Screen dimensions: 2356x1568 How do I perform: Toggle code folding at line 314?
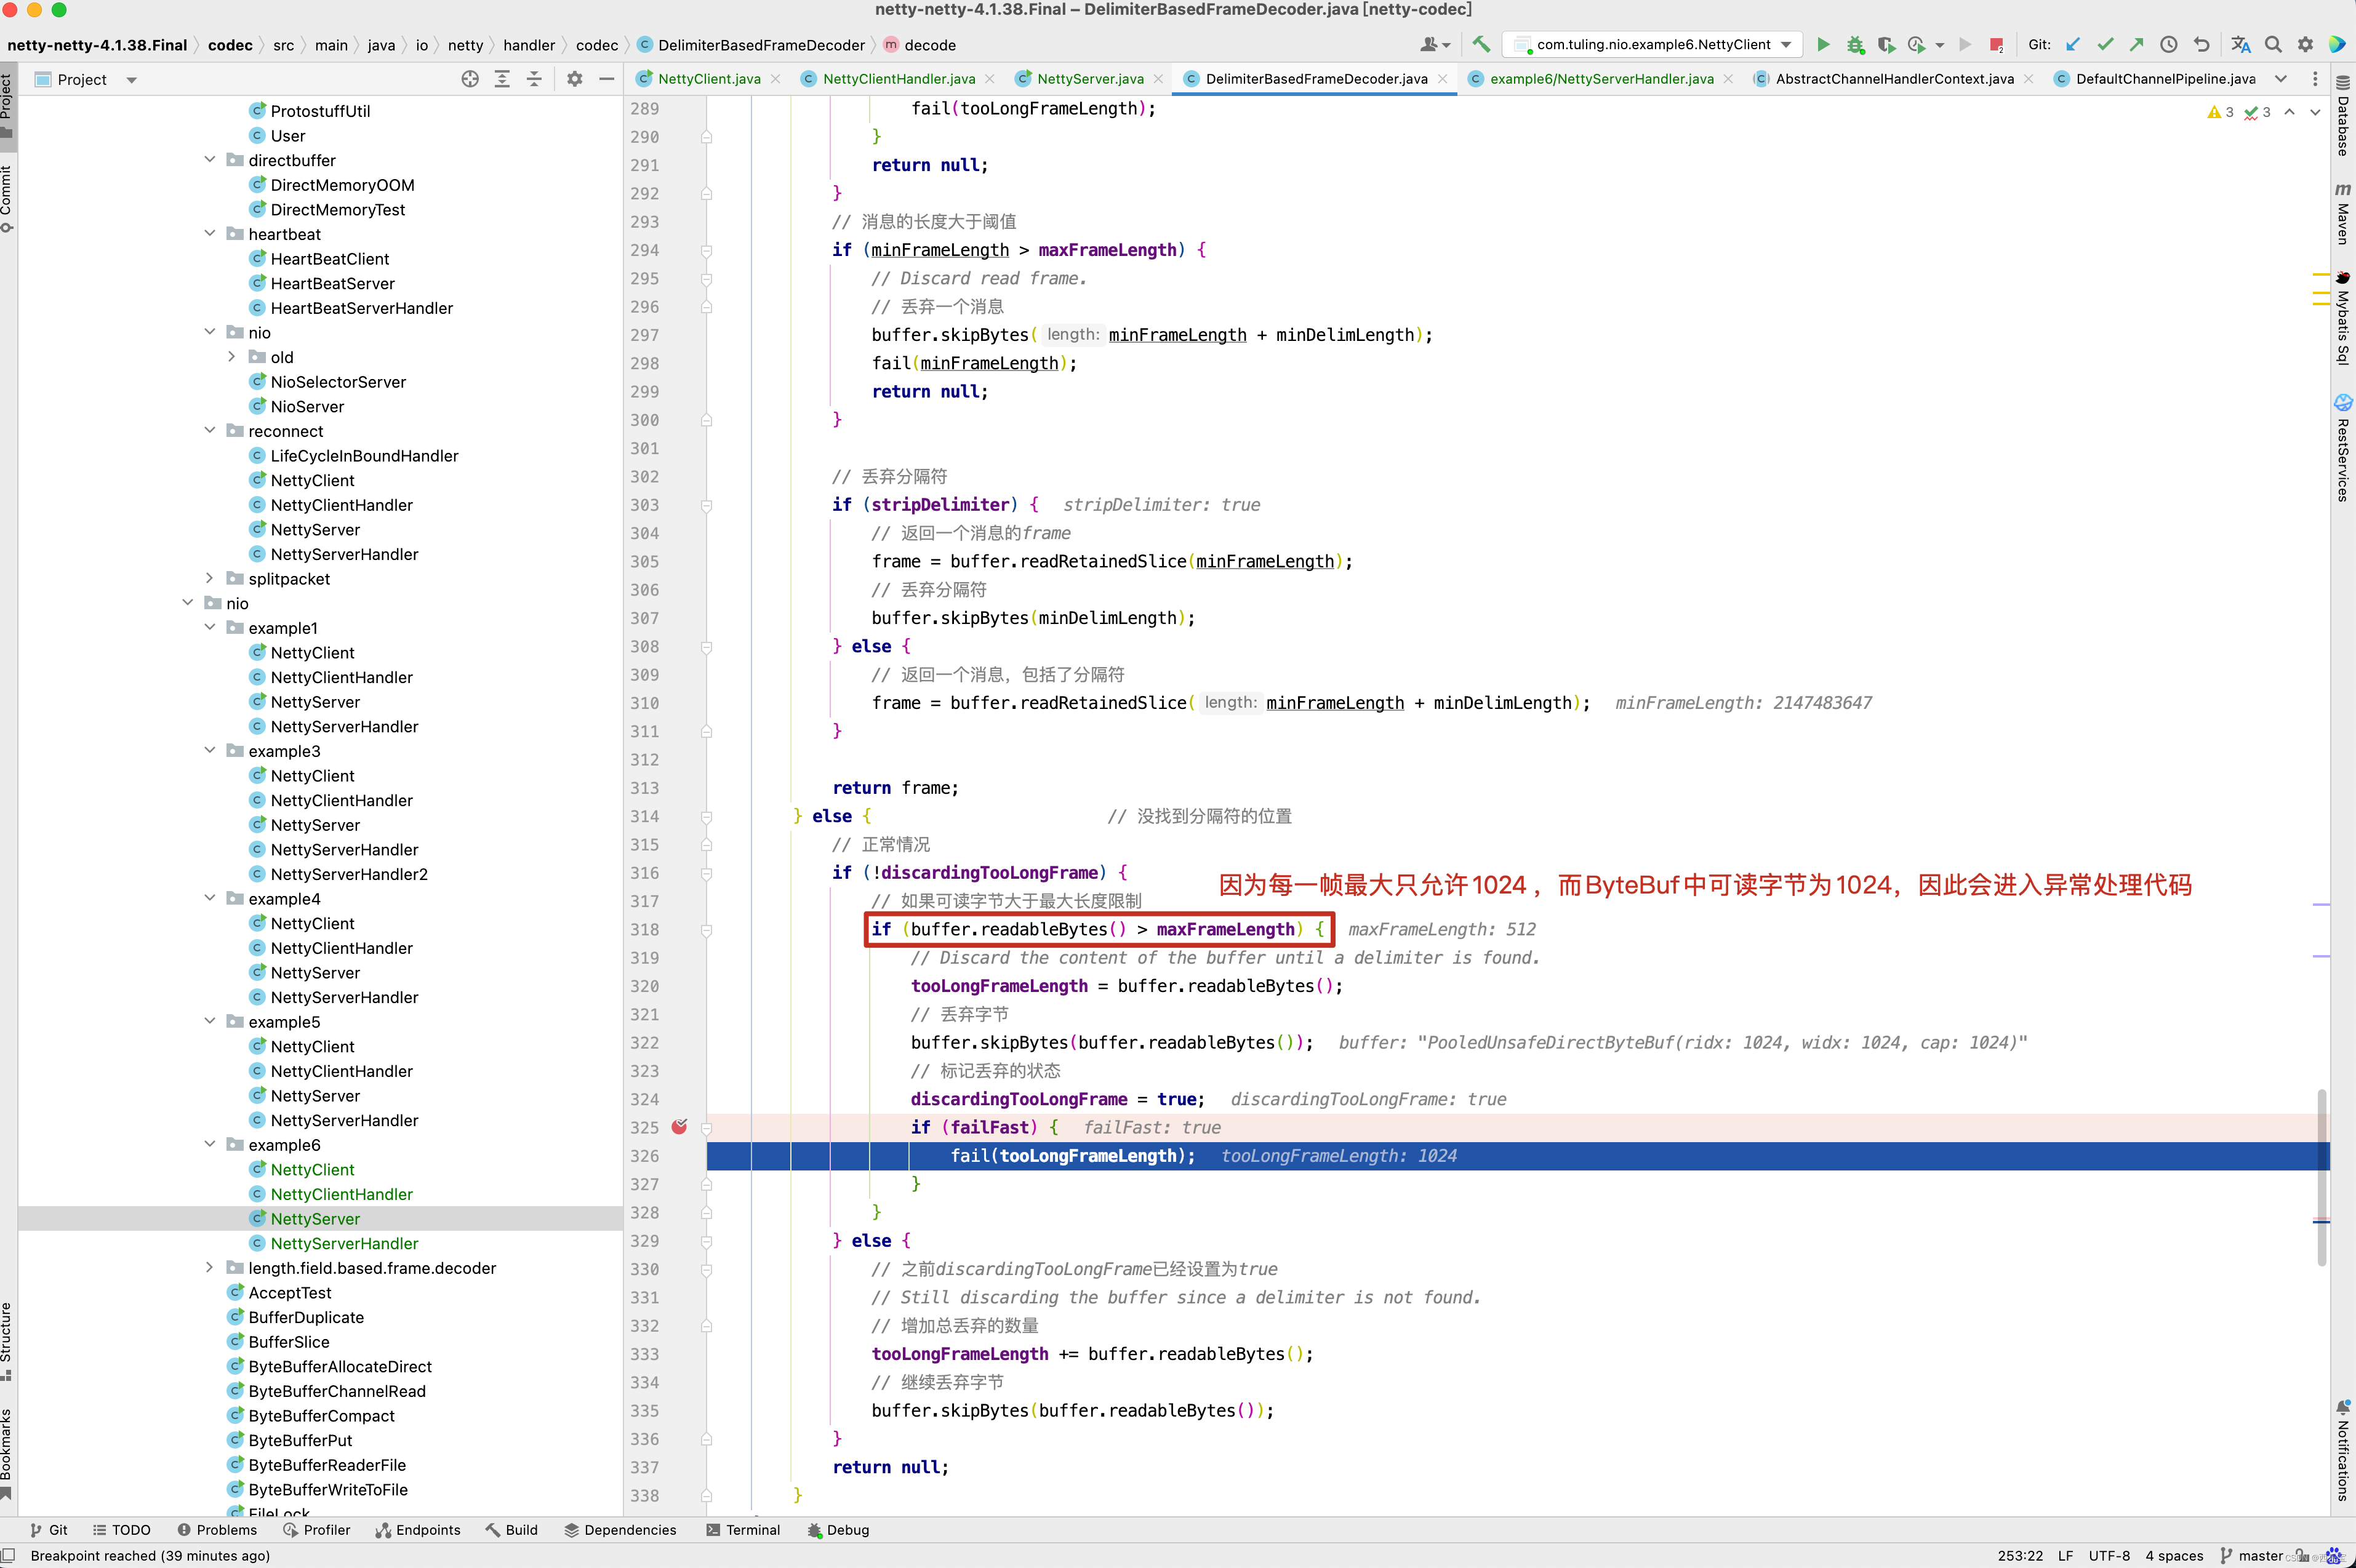click(x=706, y=817)
